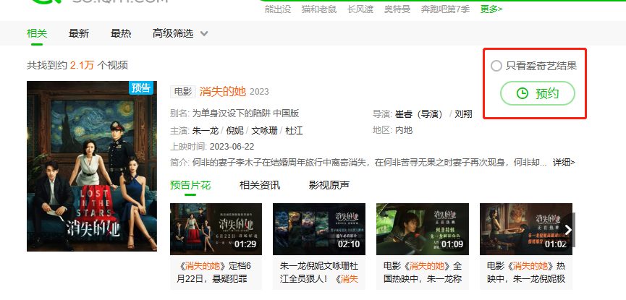626x300 pixels.
Task: Click actor 朱一龙 link
Action: [206, 130]
